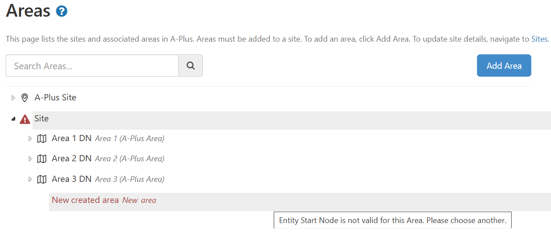Image resolution: width=551 pixels, height=234 pixels.
Task: Expand the Area 2 DN node
Action: [30, 159]
